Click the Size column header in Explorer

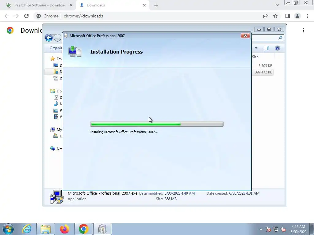click(x=255, y=57)
